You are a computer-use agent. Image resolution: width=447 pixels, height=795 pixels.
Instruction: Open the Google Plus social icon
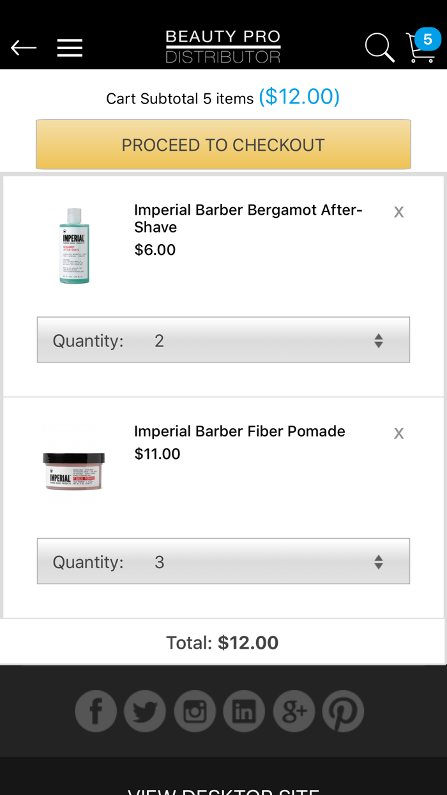(294, 711)
